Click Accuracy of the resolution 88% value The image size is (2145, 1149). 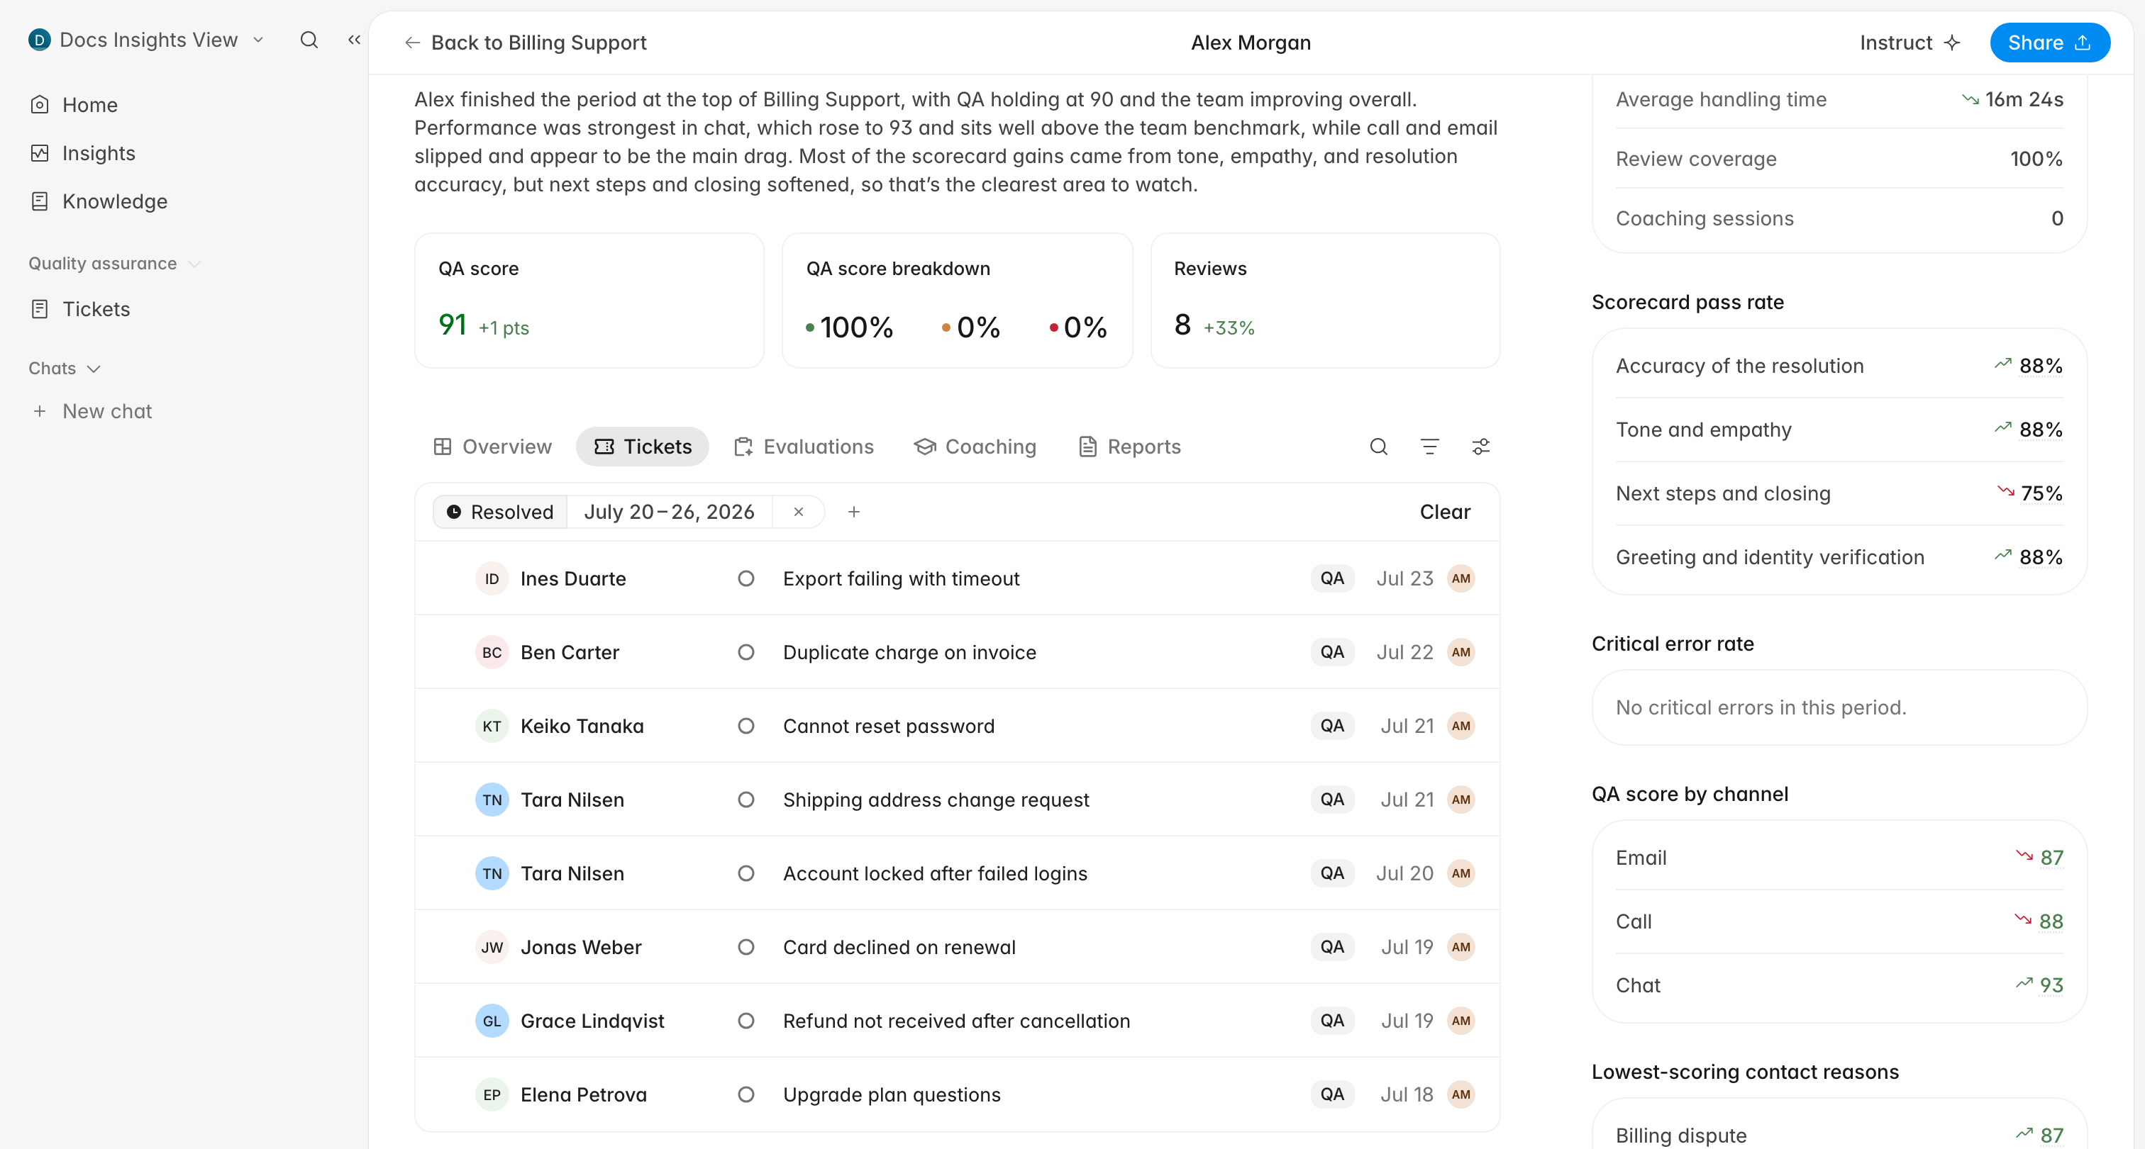tap(2040, 366)
